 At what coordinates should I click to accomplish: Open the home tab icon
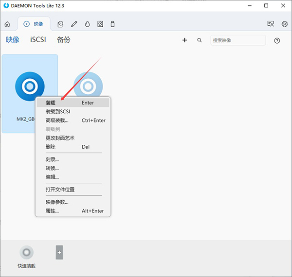point(7,24)
